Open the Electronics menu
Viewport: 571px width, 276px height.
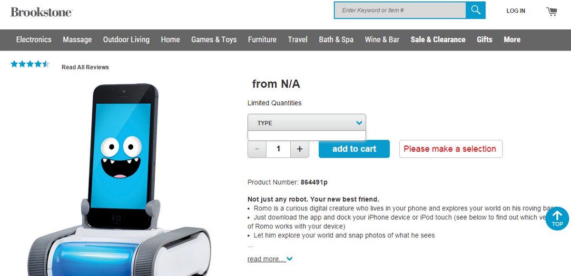[x=34, y=39]
